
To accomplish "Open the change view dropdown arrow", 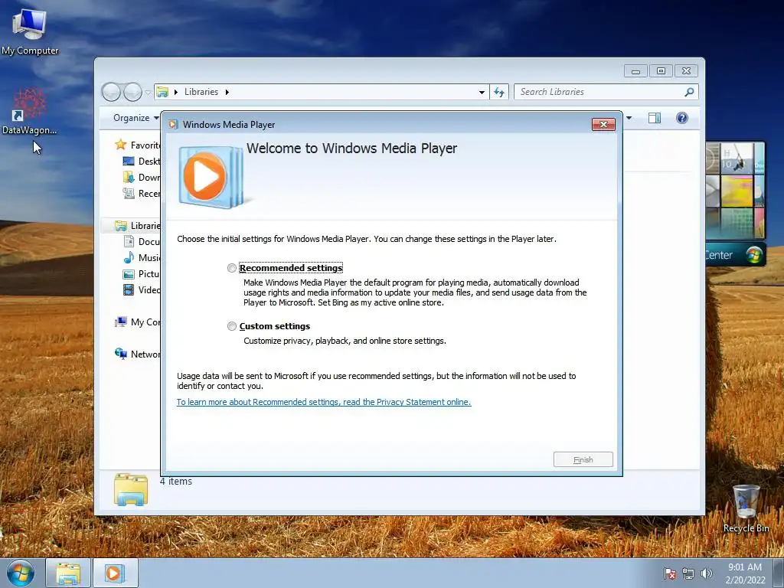I will point(629,118).
